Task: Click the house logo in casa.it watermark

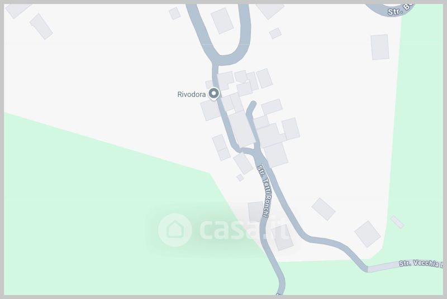Action: coord(175,230)
